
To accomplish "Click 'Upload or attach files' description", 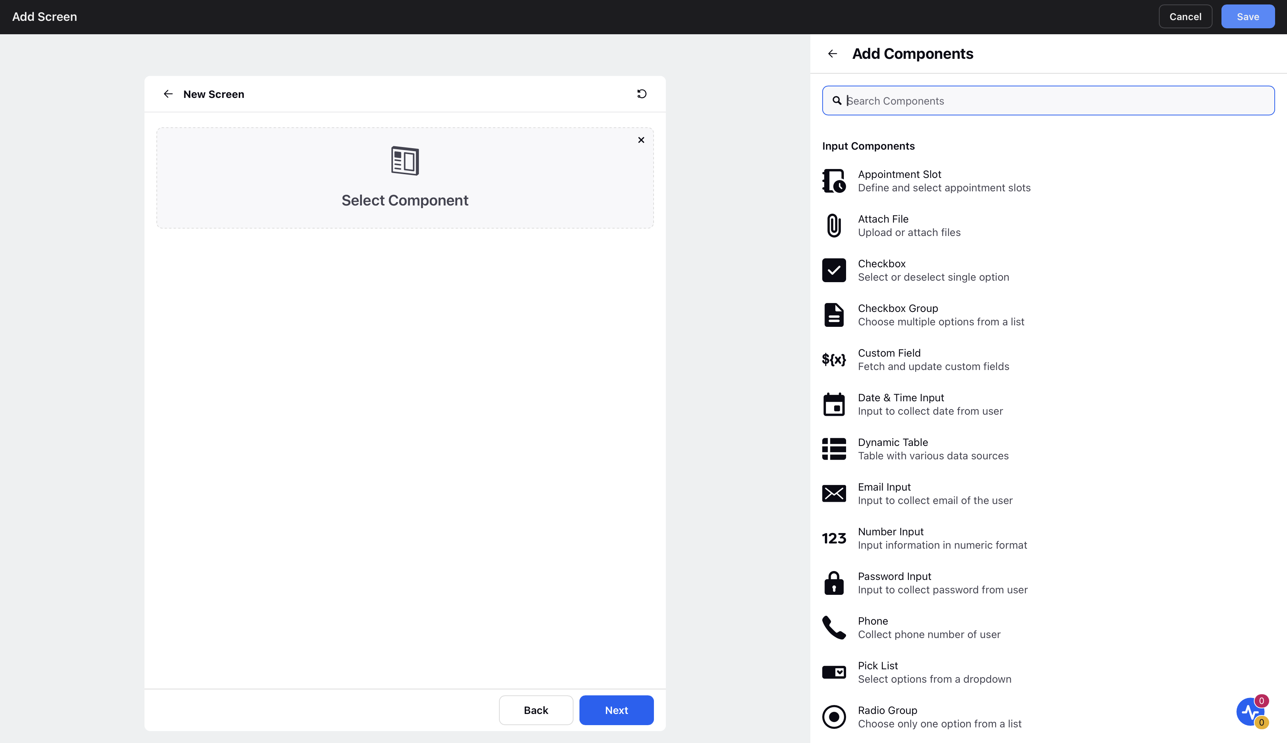I will point(909,232).
